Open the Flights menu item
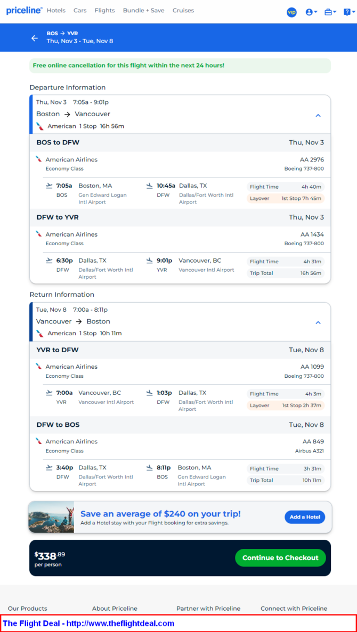 (x=105, y=11)
